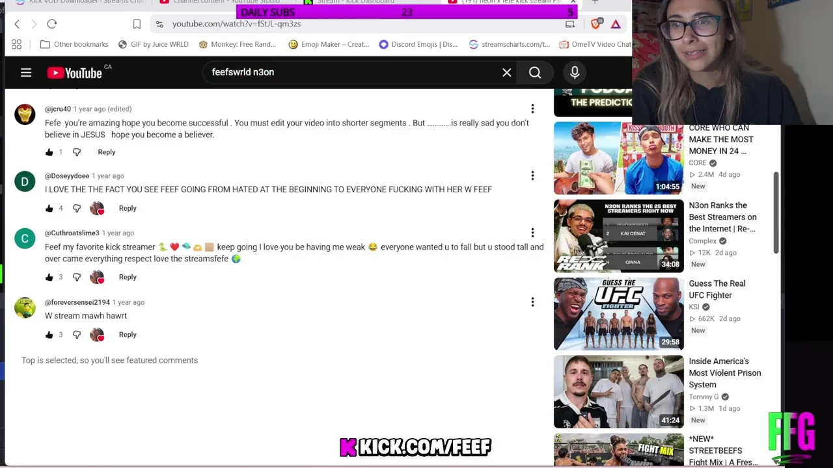This screenshot has height=468, width=833.
Task: Dislike the @jcru40 comment
Action: tap(77, 152)
